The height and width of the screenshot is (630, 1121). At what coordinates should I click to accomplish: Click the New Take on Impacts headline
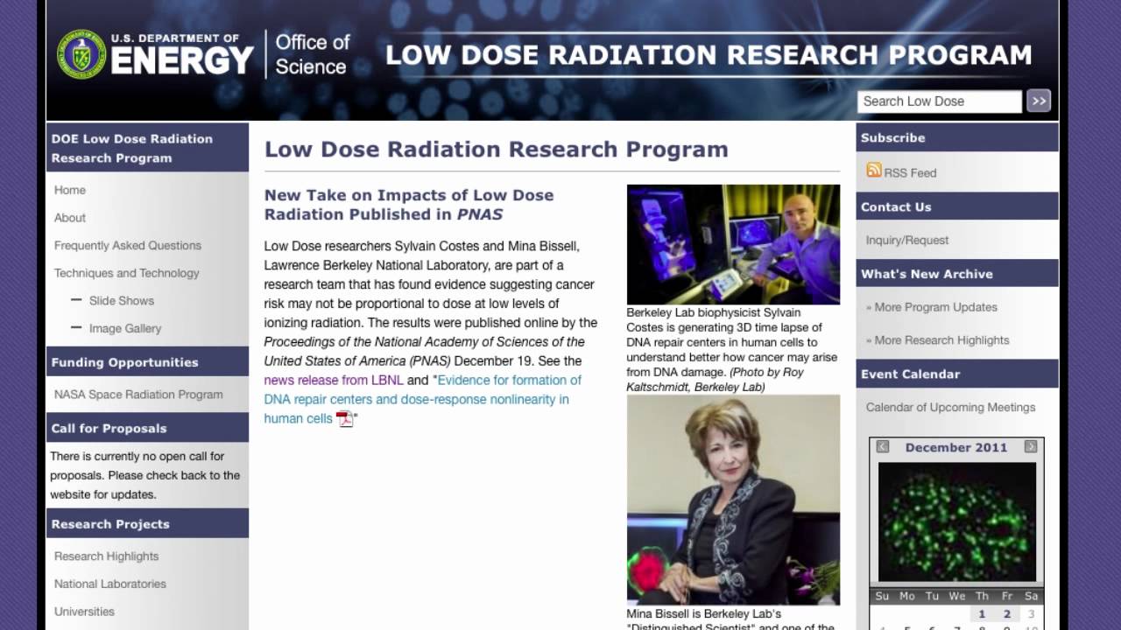409,205
